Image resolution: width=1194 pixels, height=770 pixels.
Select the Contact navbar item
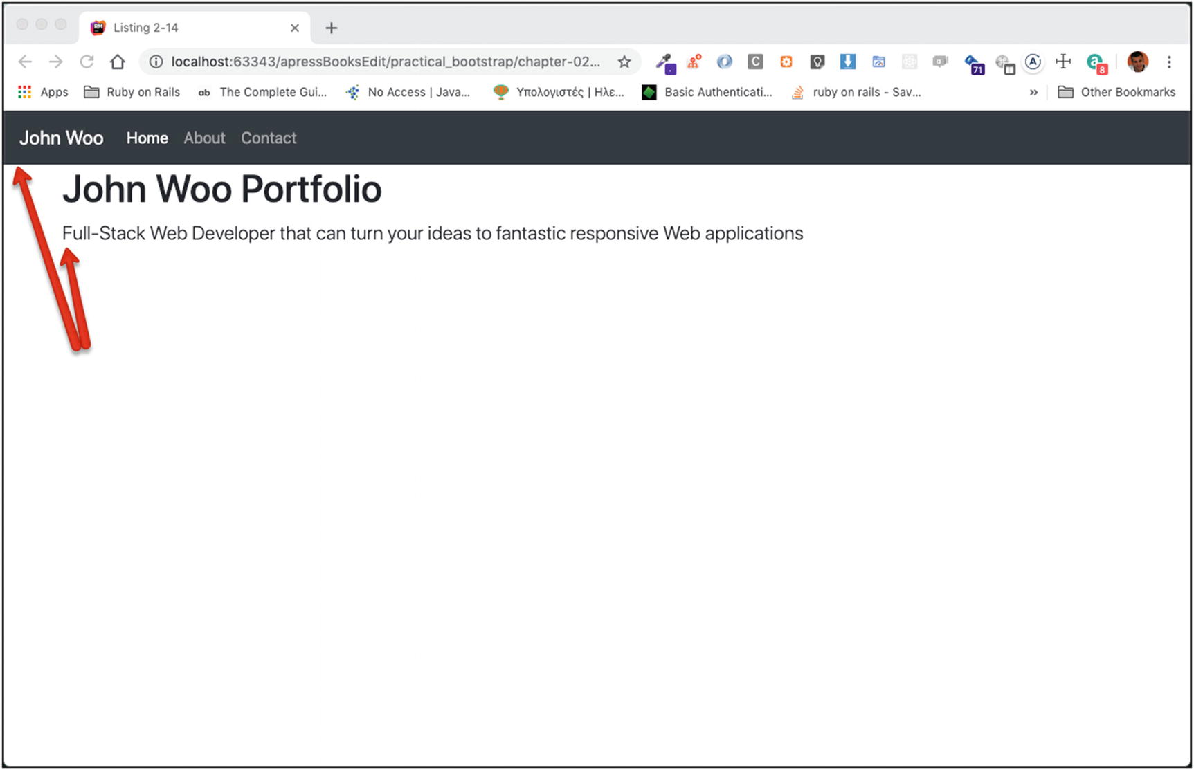[269, 138]
